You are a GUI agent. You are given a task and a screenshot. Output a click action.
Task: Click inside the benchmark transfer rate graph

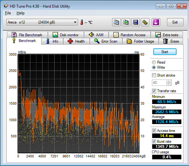point(79,103)
